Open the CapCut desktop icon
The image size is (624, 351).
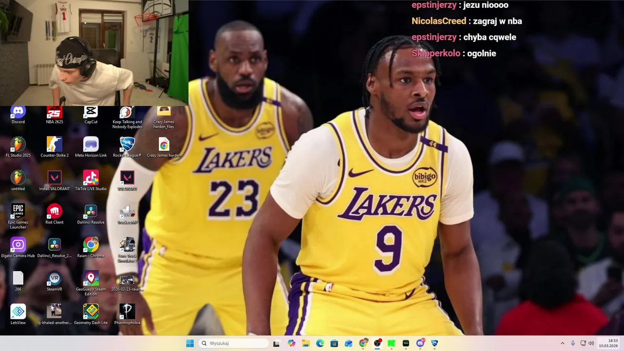point(91,115)
